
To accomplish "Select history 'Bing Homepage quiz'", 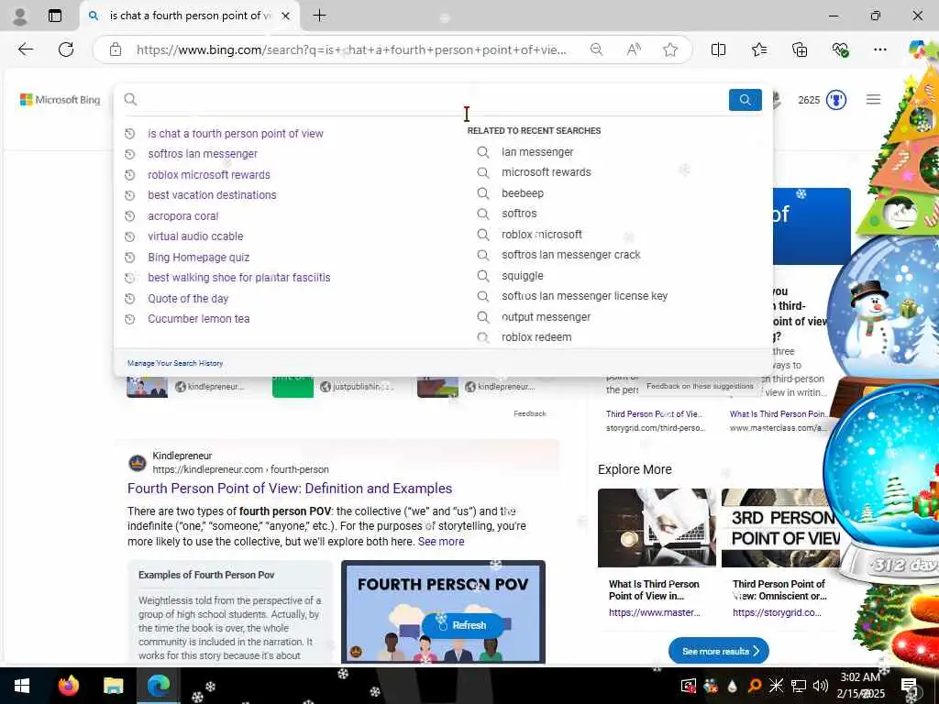I will point(198,258).
